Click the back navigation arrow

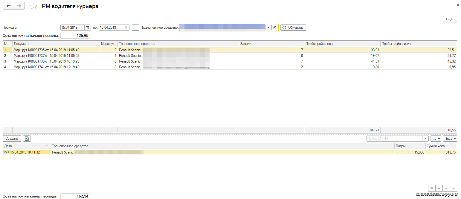point(8,6)
